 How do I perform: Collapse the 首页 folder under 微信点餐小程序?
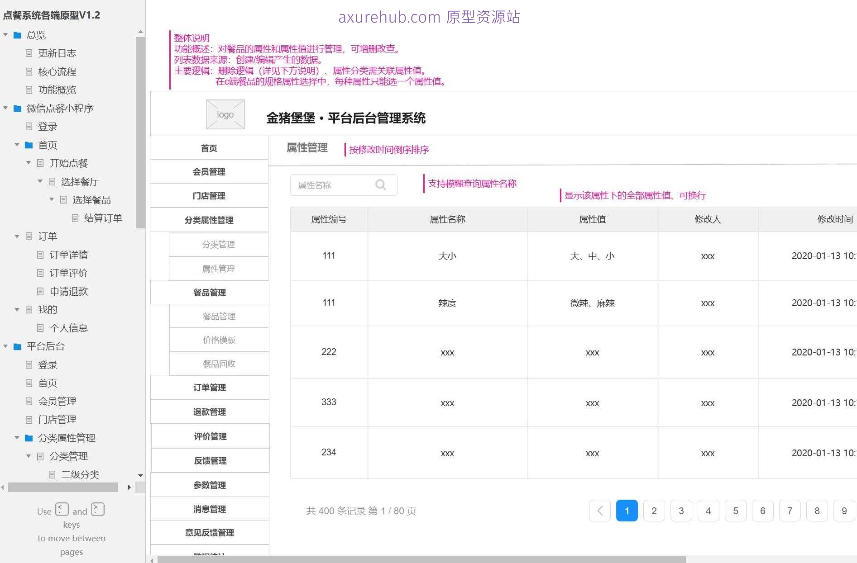click(17, 145)
